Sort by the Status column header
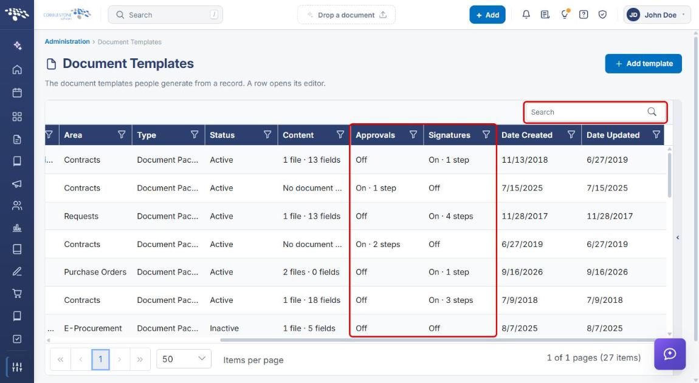 coord(222,135)
